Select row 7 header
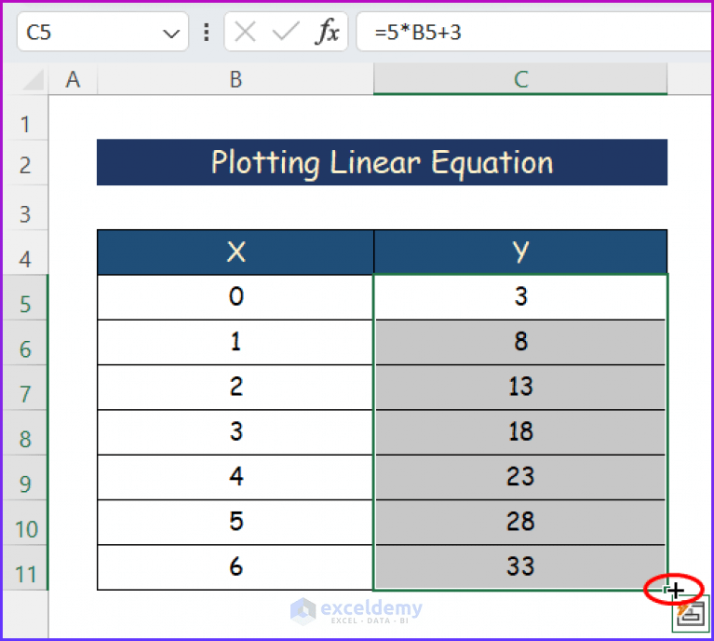Image resolution: width=714 pixels, height=641 pixels. pos(25,388)
